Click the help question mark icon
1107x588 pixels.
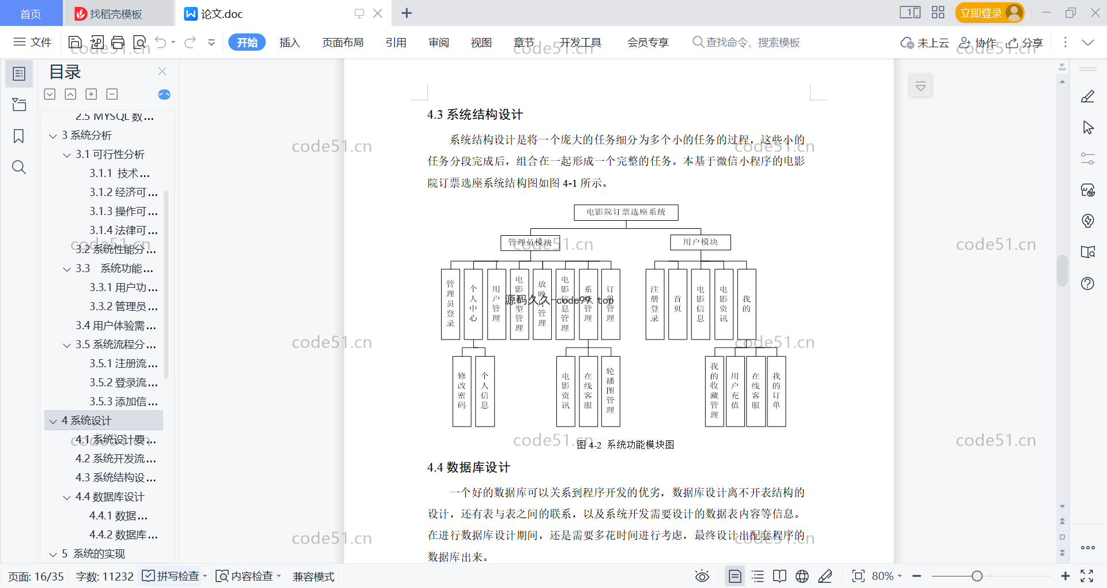click(1088, 284)
